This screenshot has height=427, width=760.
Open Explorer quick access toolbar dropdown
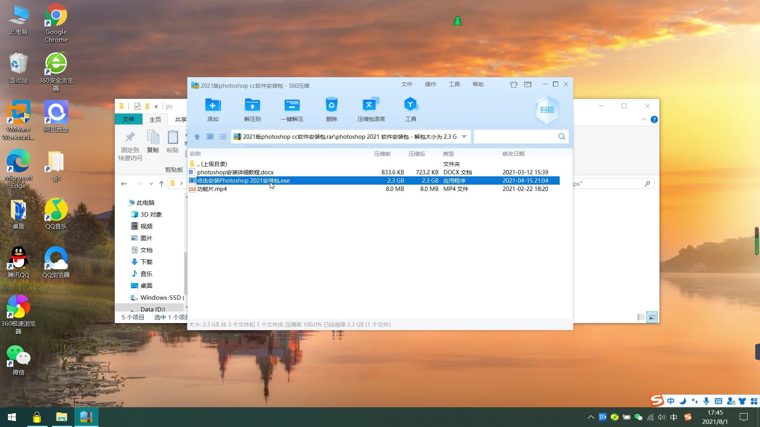pos(156,106)
